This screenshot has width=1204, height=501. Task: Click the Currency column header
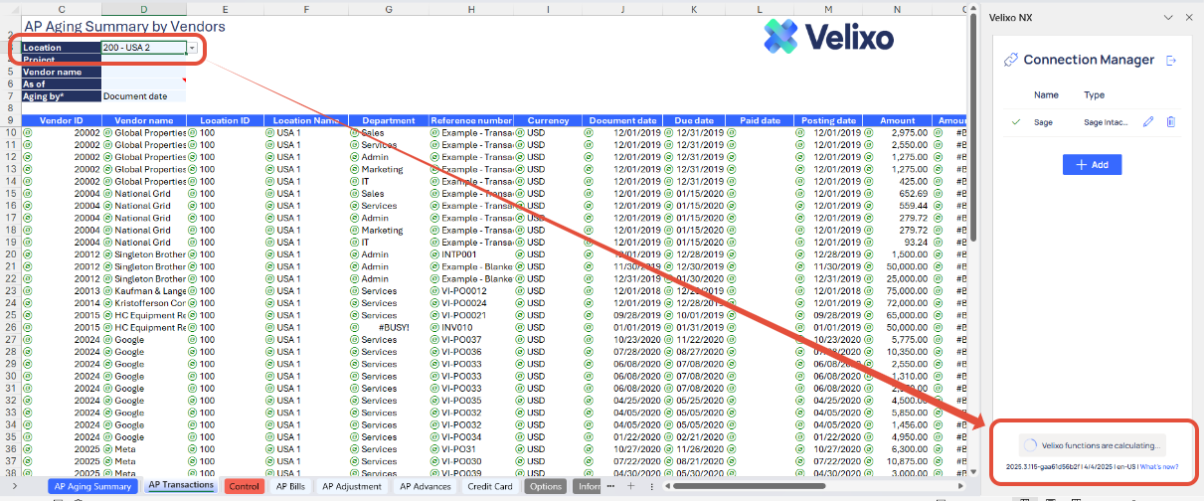coord(548,120)
